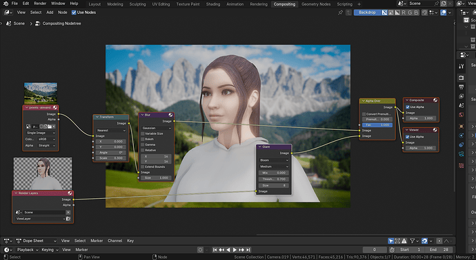Open the Add menu in node editor

pos(50,12)
